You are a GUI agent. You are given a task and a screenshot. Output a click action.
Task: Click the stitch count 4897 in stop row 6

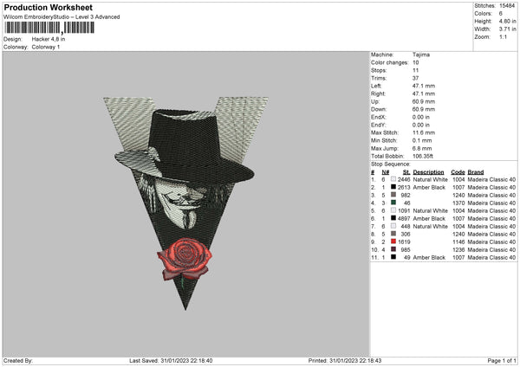tap(404, 219)
